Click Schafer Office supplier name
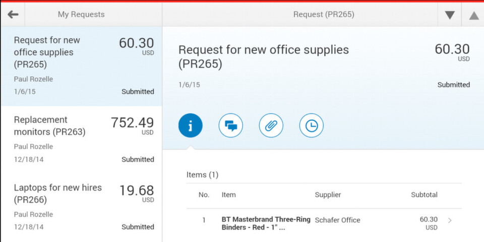The height and width of the screenshot is (242, 484). pyautogui.click(x=337, y=220)
